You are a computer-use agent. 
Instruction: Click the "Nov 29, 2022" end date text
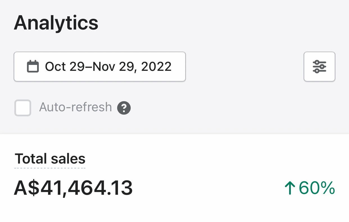pyautogui.click(x=132, y=67)
